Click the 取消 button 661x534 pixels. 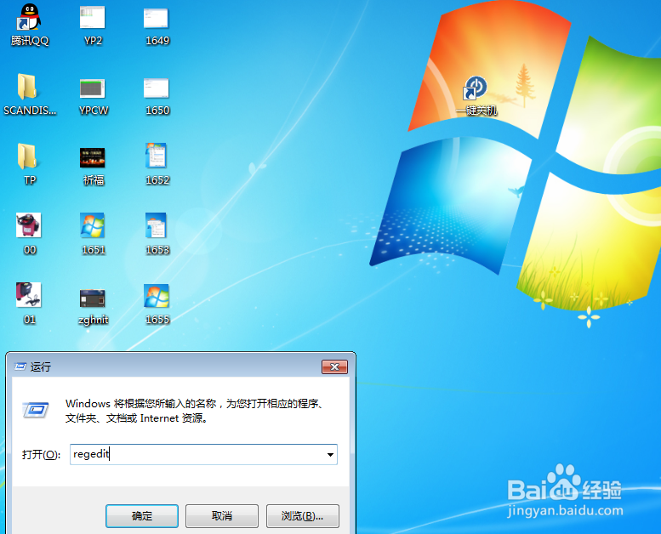tap(222, 516)
